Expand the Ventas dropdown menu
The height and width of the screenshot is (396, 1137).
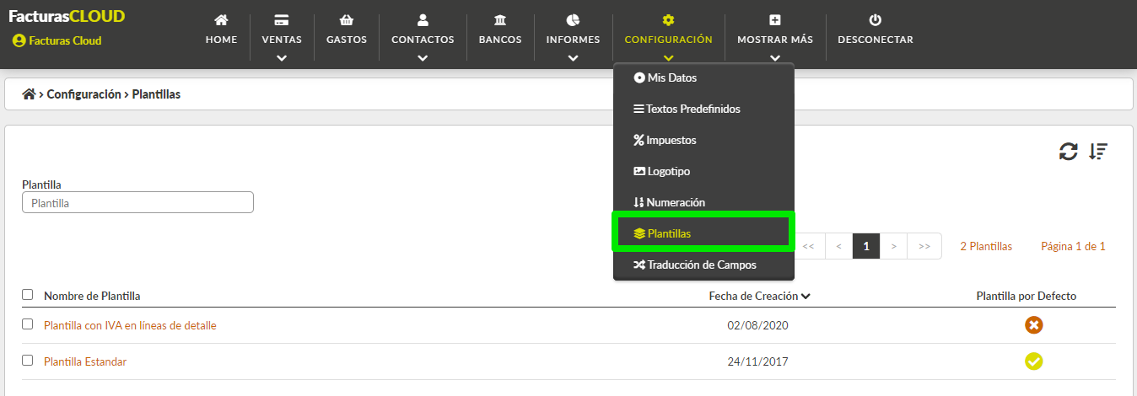tap(282, 39)
